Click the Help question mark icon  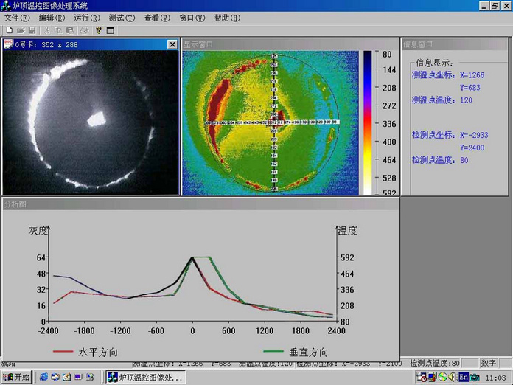tap(99, 30)
